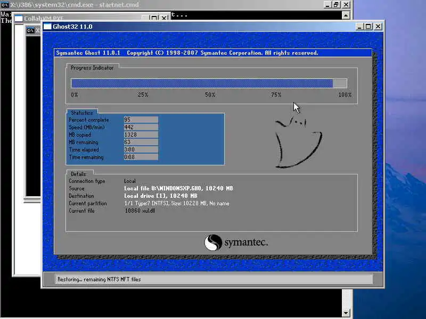Click the Current partition NTFS info text
The height and width of the screenshot is (319, 426).
coord(177,203)
